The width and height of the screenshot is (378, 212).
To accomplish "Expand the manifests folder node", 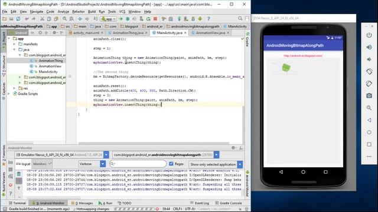I will [x=14, y=44].
